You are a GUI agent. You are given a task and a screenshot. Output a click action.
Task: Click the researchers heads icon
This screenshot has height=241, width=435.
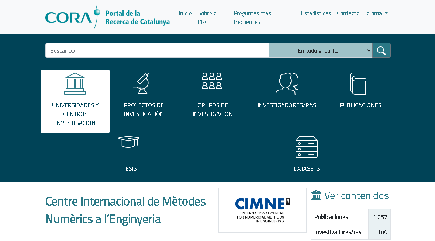coord(287,84)
